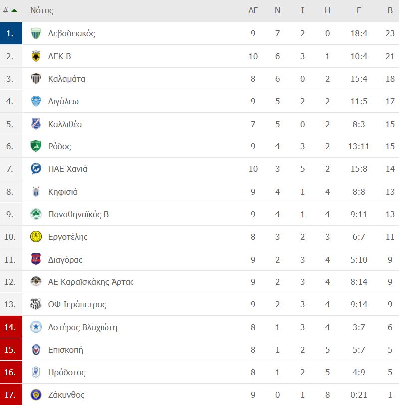
Task: Open the Κηφισιά team name link
Action: coord(63,192)
